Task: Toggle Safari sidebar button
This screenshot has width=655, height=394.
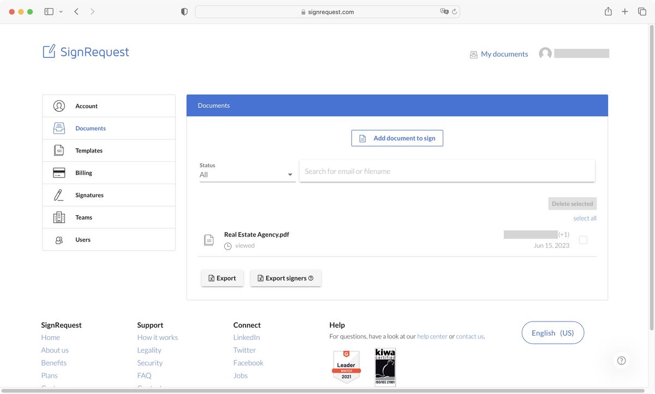Action: coord(49,11)
